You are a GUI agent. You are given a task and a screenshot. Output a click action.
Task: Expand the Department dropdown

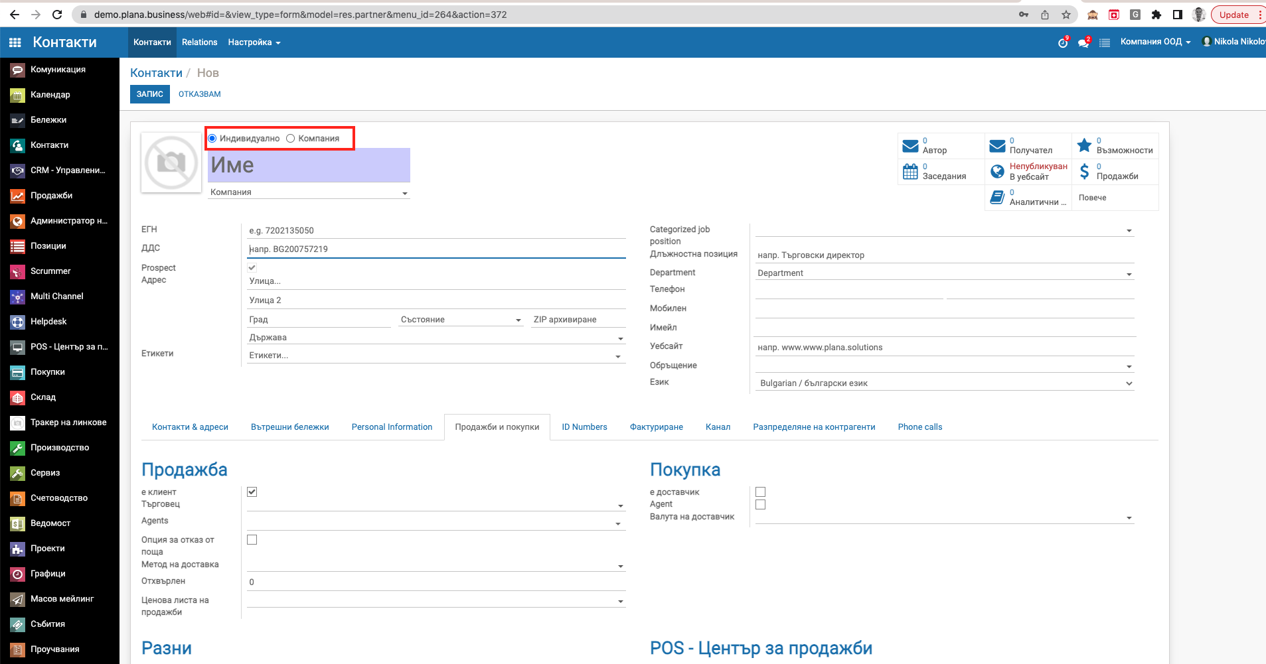click(1129, 274)
